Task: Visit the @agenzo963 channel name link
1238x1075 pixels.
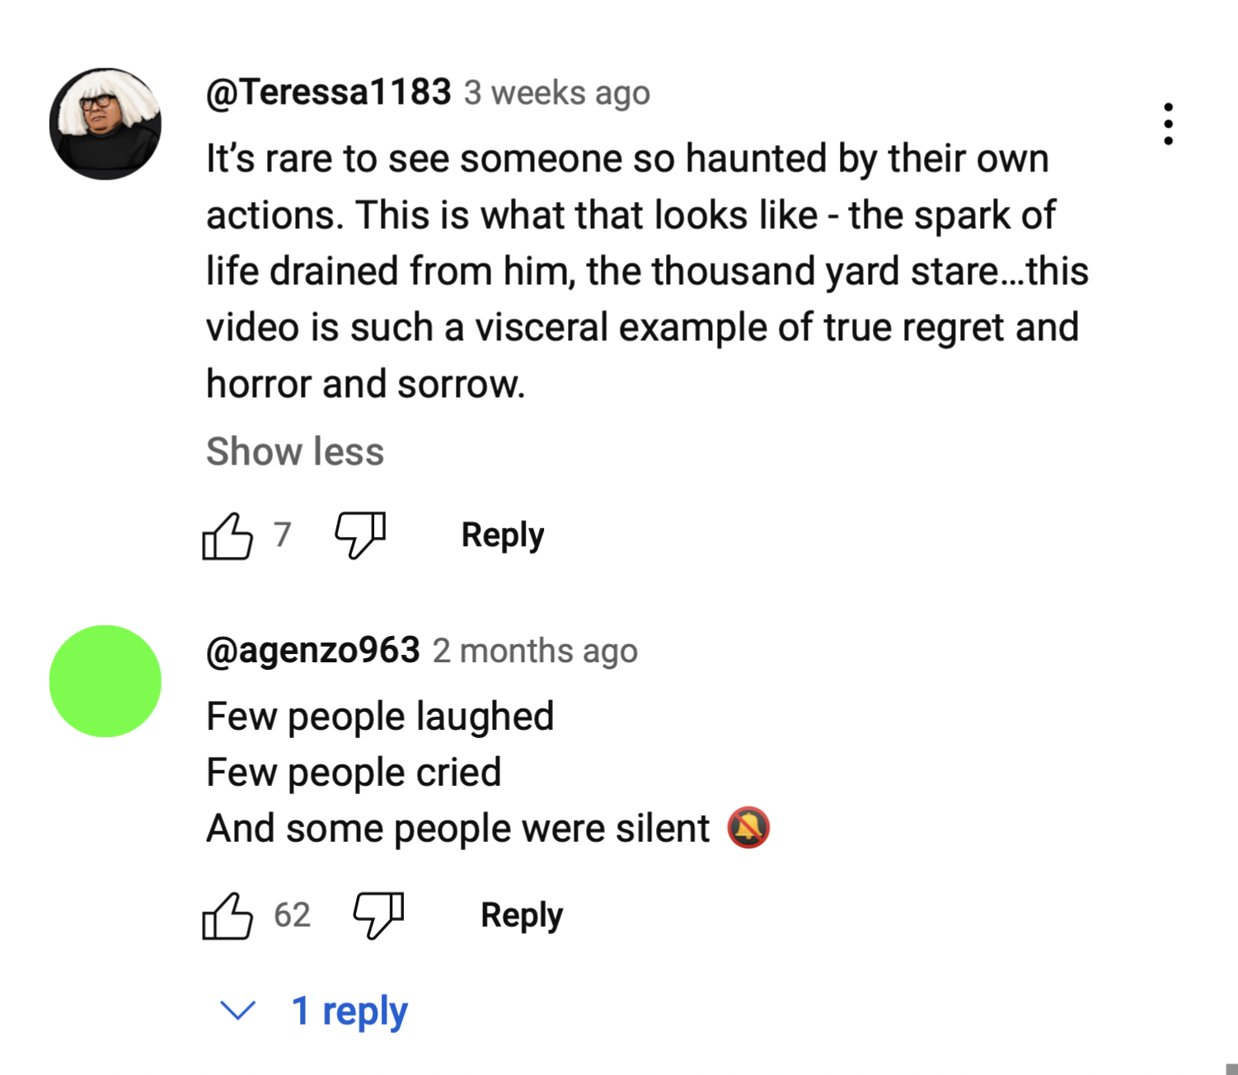Action: pyautogui.click(x=313, y=650)
